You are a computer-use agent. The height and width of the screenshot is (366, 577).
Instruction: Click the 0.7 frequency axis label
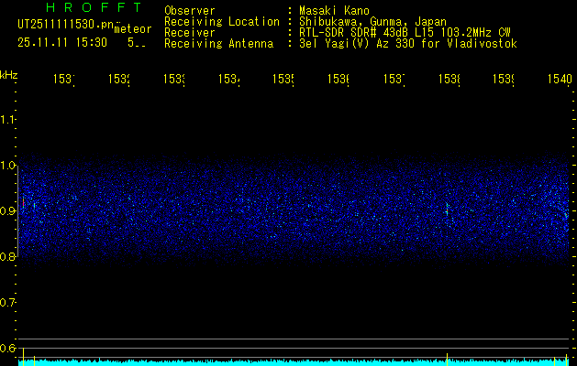click(x=8, y=303)
